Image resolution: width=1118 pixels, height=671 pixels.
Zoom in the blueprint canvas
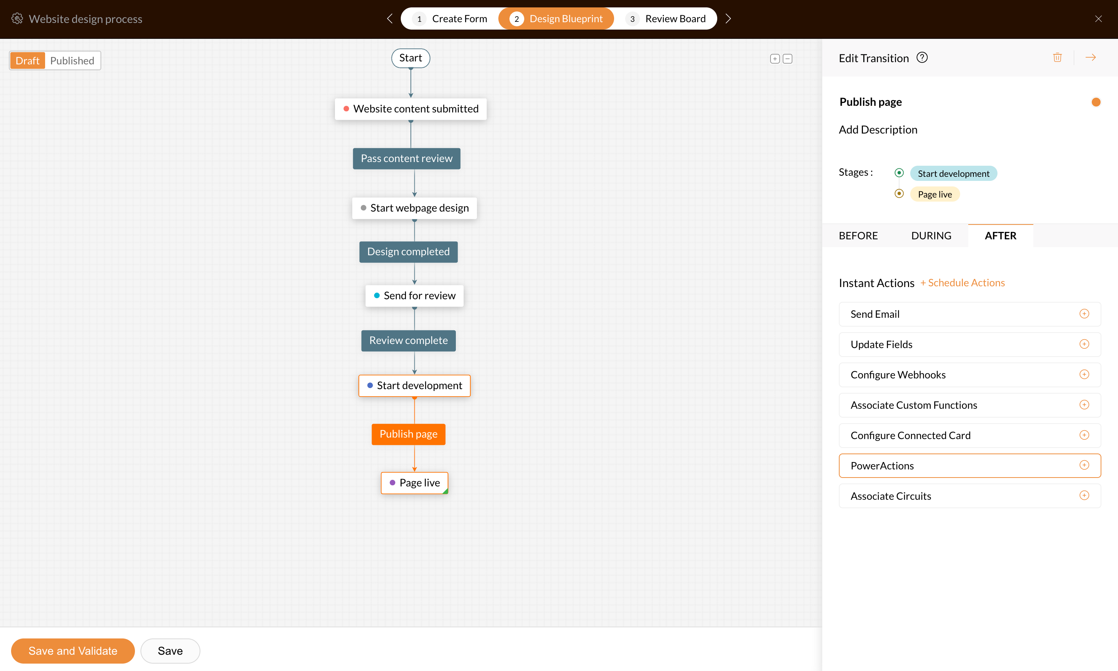coord(775,59)
